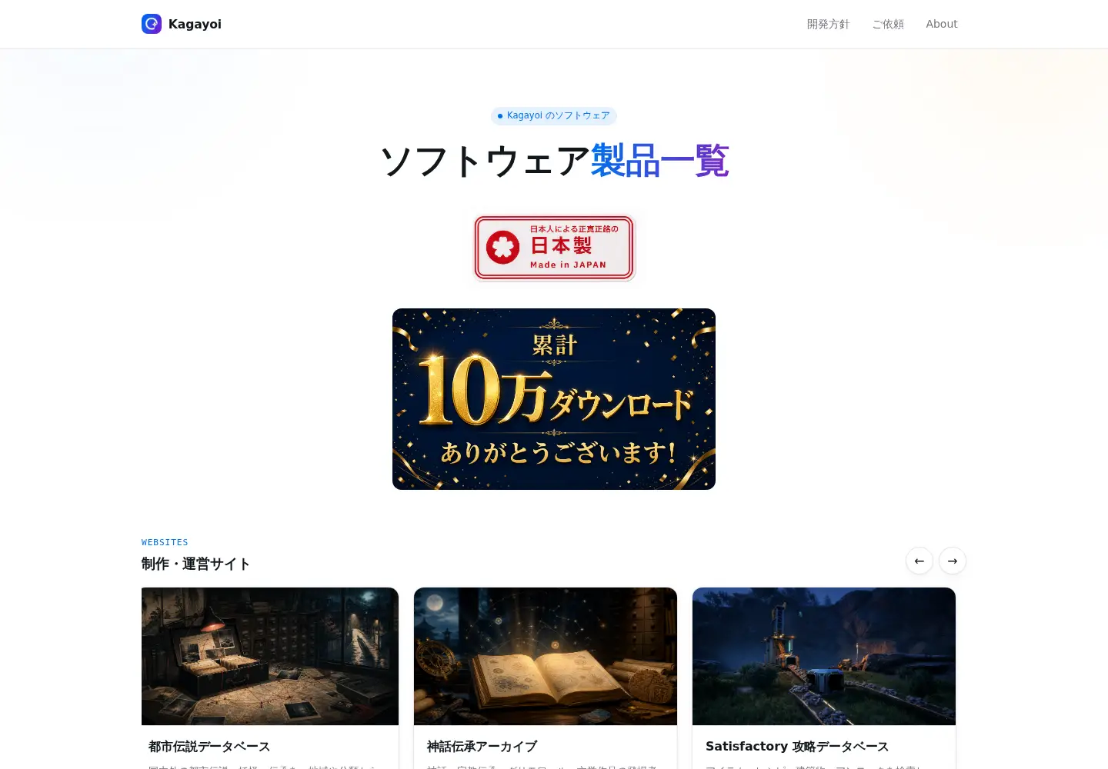Click the WEBSITES section label
Image resolution: width=1108 pixels, height=769 pixels.
click(x=165, y=542)
